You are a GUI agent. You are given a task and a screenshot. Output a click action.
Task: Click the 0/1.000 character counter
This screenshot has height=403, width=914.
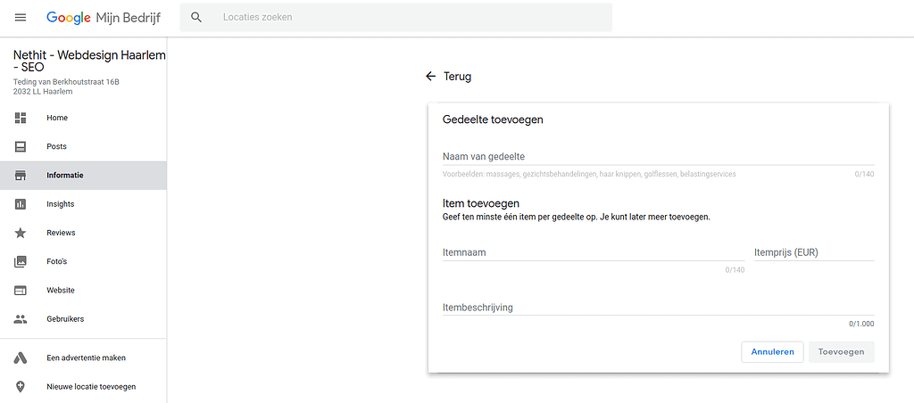pos(861,325)
